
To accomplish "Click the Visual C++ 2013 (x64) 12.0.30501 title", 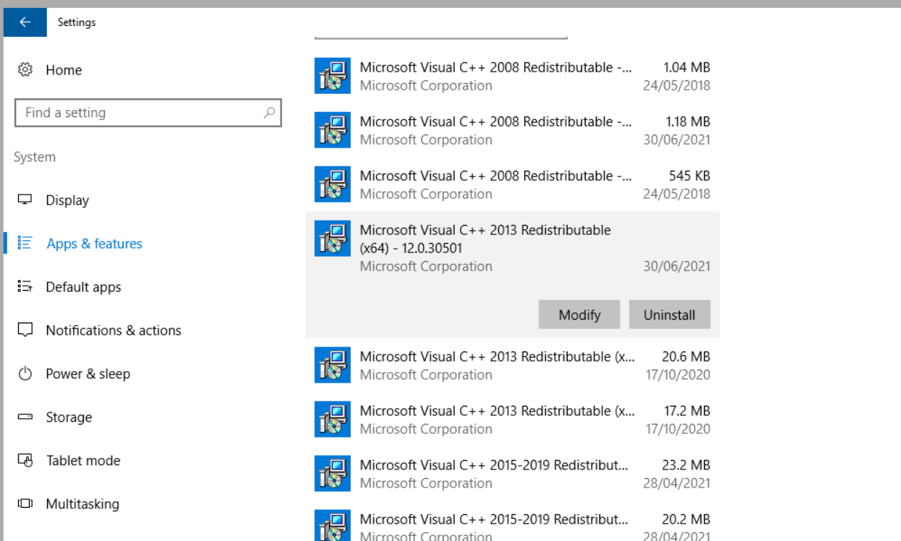I will point(485,239).
